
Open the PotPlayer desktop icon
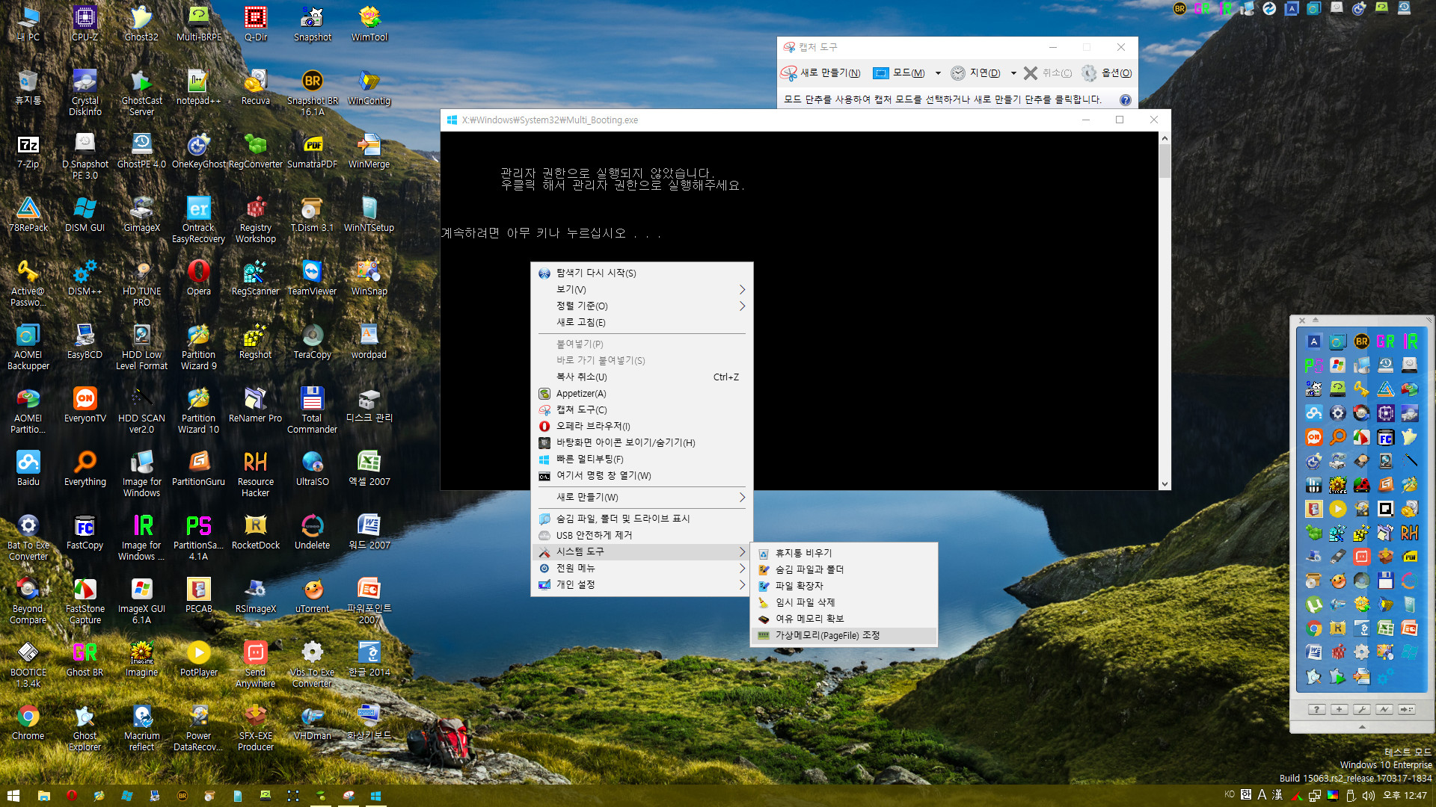(x=198, y=658)
